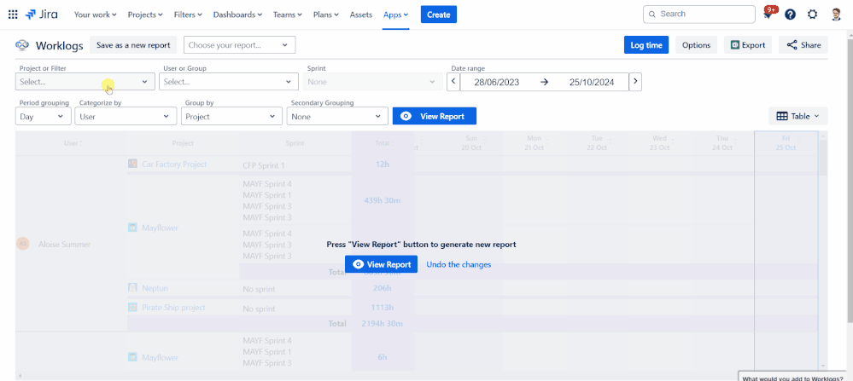The width and height of the screenshot is (853, 381).
Task: Open the Filters menu
Action: [188, 14]
